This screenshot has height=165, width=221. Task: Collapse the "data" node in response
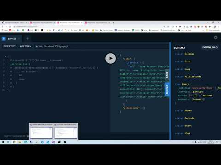(118, 59)
